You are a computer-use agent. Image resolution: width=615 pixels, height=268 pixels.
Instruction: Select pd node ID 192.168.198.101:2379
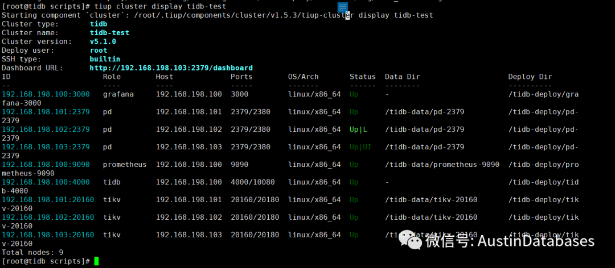(x=46, y=112)
